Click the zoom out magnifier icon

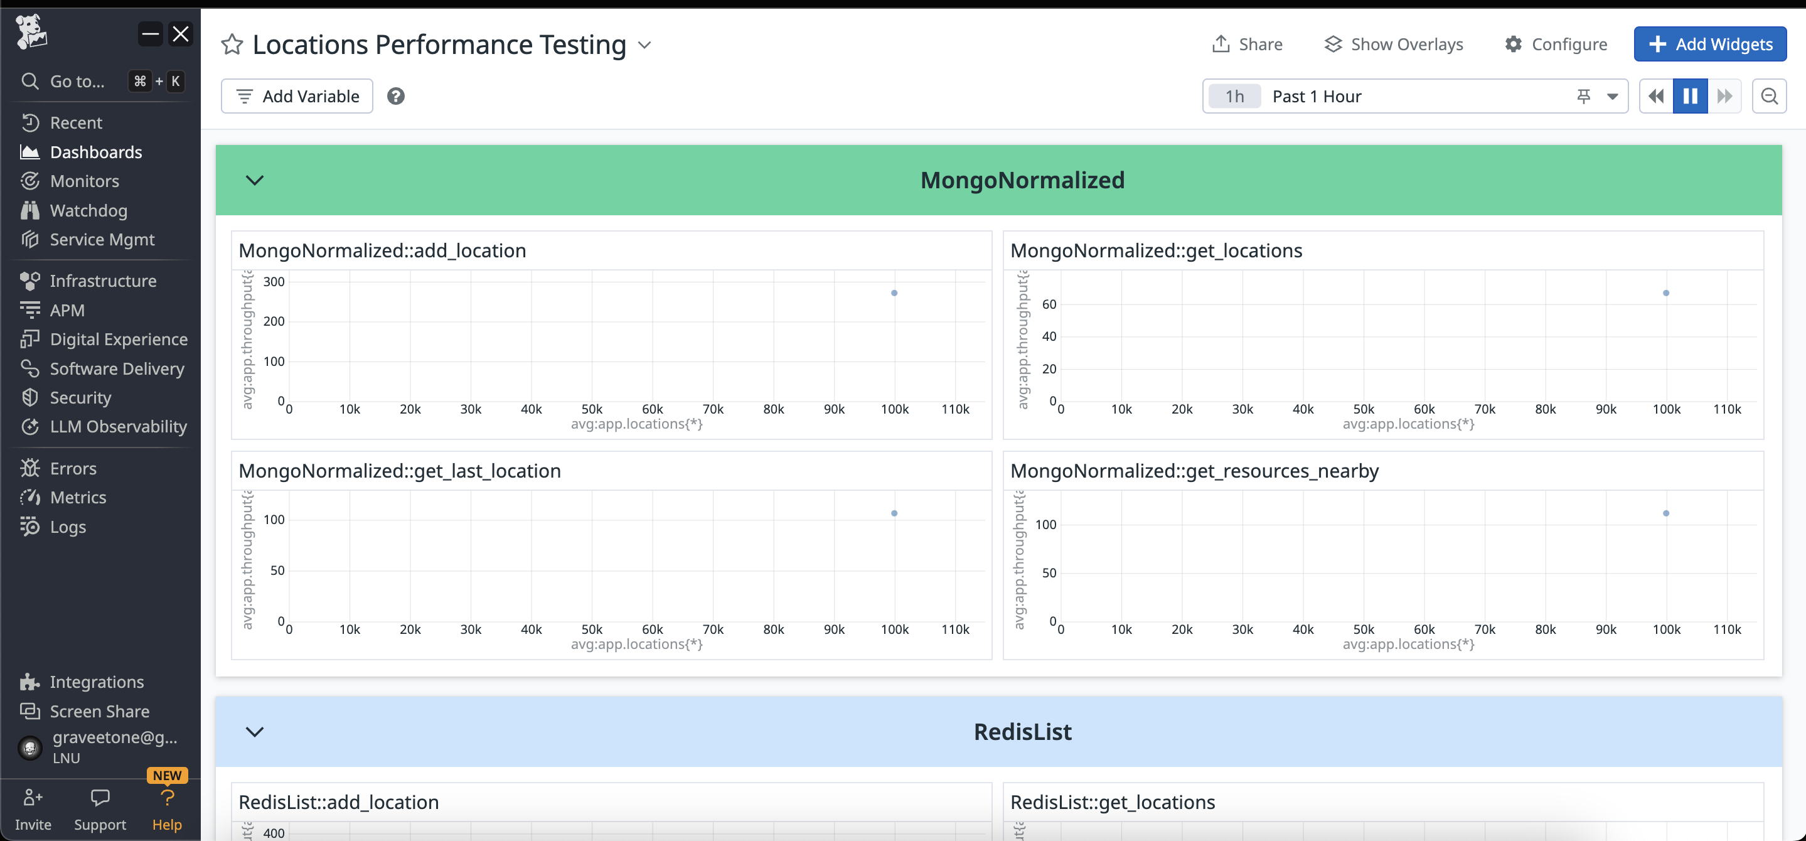[1769, 96]
